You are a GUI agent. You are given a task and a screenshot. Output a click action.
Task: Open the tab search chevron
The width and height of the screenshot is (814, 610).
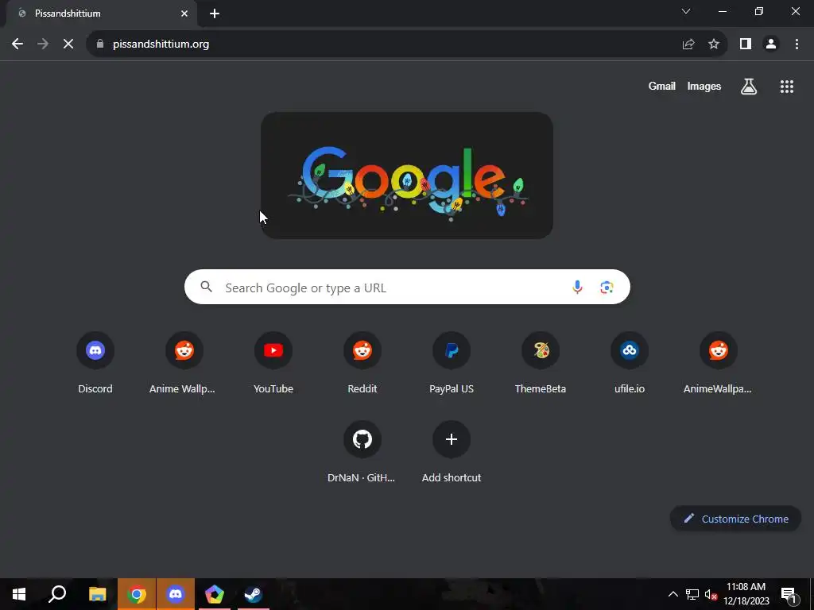(686, 11)
